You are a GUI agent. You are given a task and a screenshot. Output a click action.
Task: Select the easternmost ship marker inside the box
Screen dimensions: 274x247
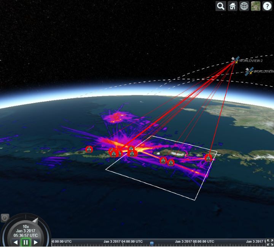pos(208,158)
